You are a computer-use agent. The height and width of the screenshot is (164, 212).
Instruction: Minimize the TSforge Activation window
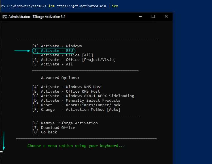coord(140,16)
